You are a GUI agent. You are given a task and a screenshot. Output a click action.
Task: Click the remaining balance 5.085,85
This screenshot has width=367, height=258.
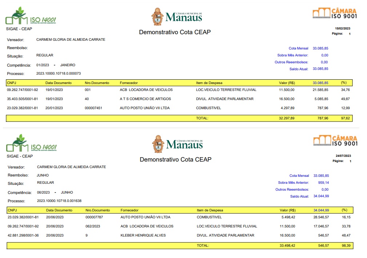322,99
